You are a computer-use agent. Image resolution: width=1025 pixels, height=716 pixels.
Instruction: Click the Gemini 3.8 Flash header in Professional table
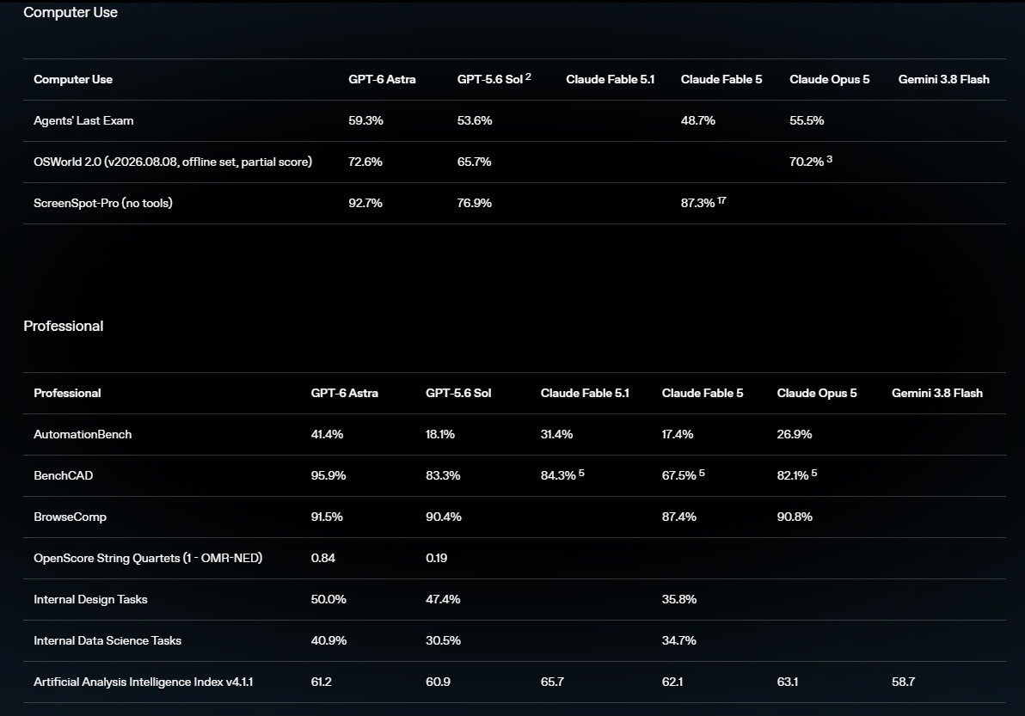[x=937, y=394]
